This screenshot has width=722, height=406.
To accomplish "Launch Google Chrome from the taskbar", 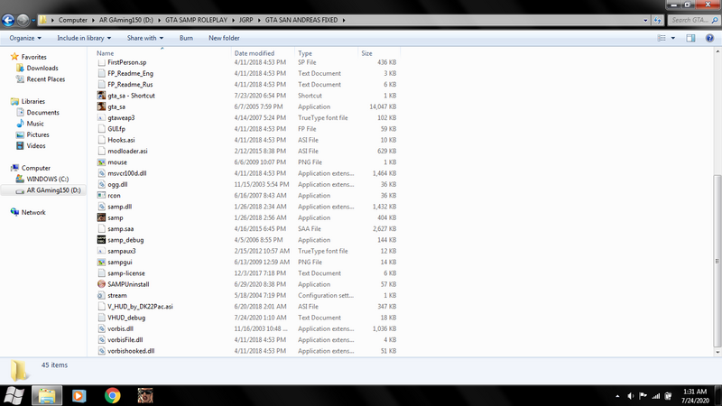I will 112,395.
